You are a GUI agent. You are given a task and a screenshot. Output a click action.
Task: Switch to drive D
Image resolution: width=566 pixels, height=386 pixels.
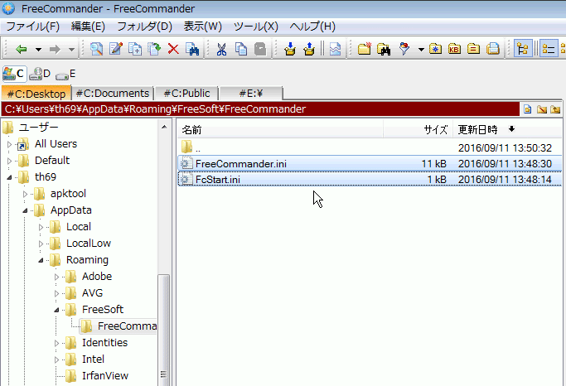tap(40, 74)
